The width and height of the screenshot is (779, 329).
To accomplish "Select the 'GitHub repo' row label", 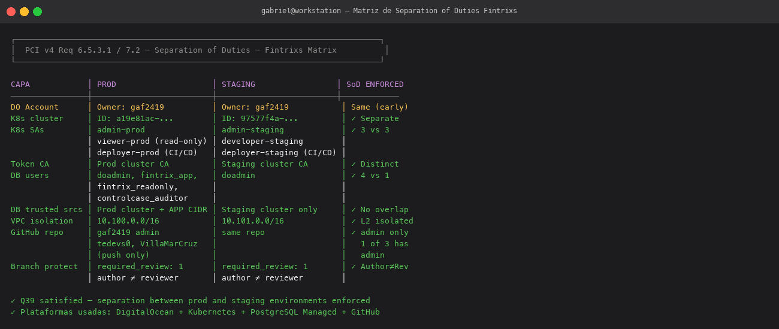I will click(x=37, y=233).
